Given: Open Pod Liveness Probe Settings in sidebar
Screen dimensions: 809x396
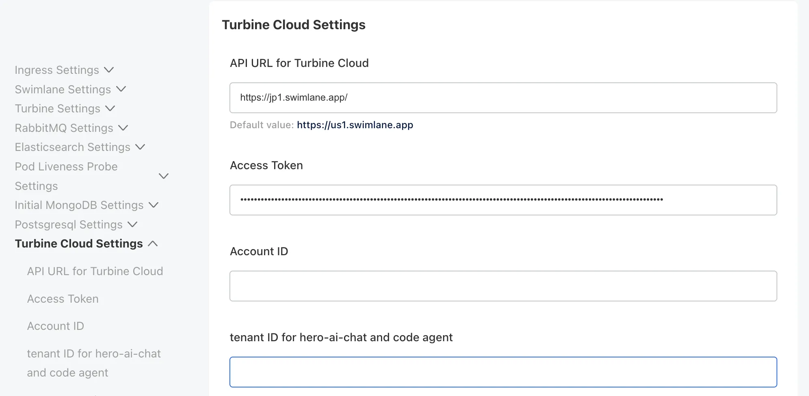Looking at the screenshot, I should pos(66,176).
